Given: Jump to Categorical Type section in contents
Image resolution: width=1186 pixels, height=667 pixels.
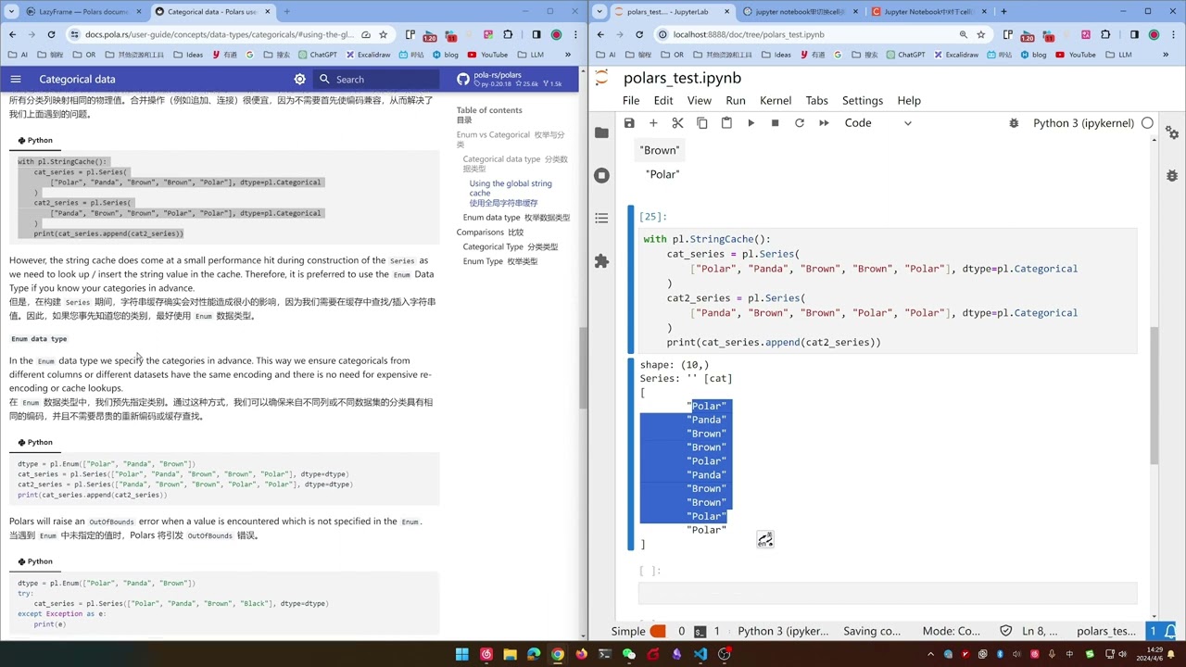Looking at the screenshot, I should tap(510, 247).
